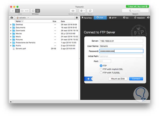Sort files by Date column
The width and height of the screenshot is (159, 116).
(x=63, y=21)
